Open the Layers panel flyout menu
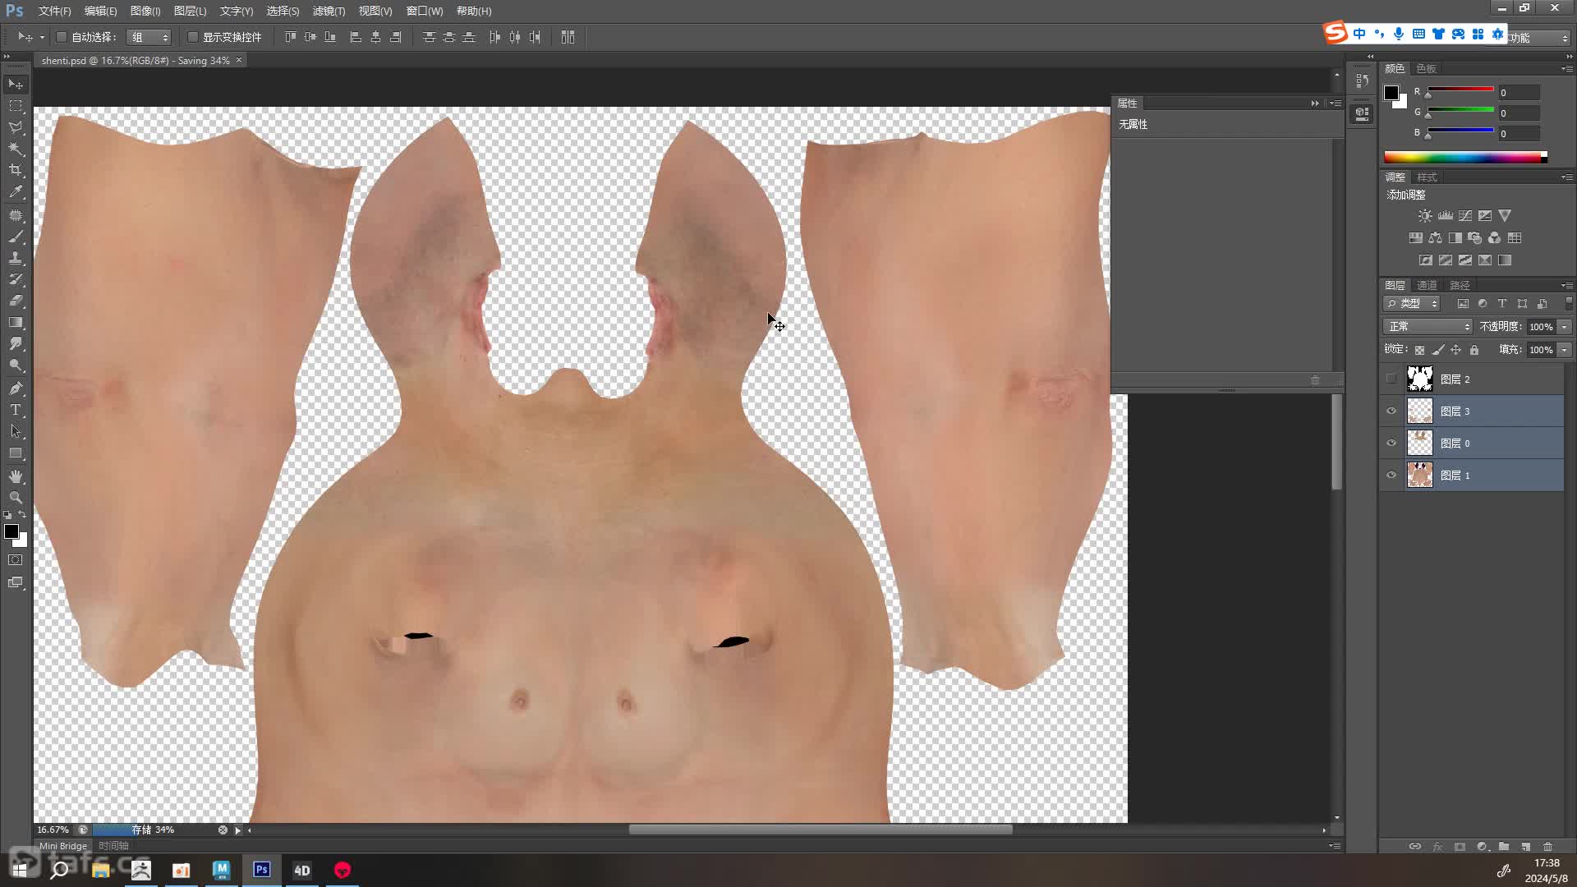The height and width of the screenshot is (887, 1577). click(x=1567, y=286)
